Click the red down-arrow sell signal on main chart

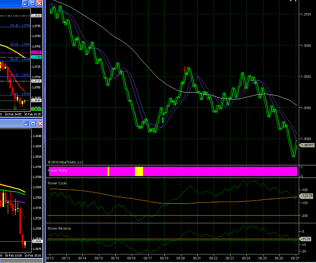[x=185, y=69]
